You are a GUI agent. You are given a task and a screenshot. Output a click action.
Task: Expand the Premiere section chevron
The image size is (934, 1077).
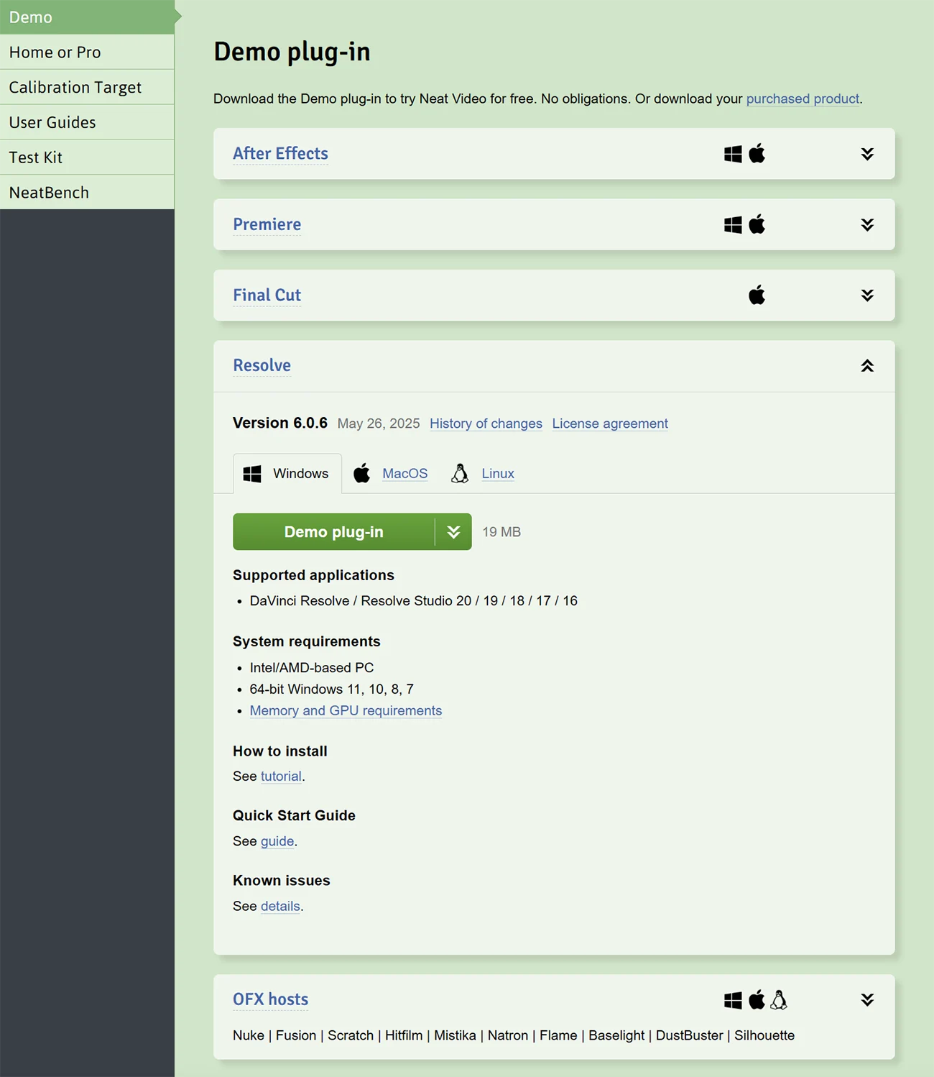(x=867, y=224)
